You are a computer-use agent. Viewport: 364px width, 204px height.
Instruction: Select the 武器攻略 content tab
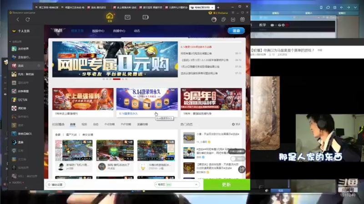click(142, 124)
